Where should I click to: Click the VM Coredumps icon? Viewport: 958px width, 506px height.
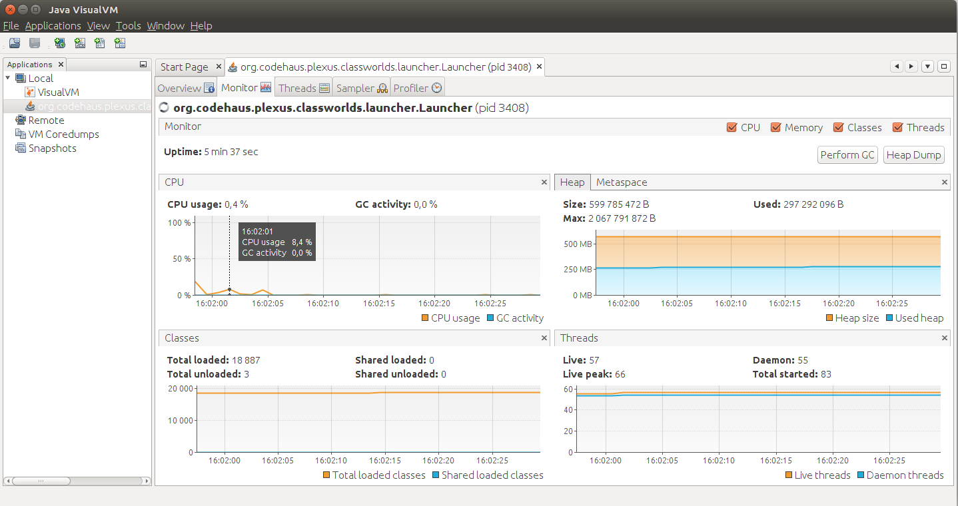(x=21, y=134)
